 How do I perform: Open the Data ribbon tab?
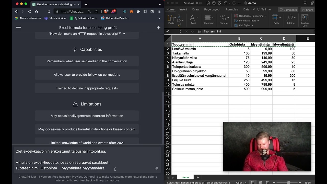tap(247, 9)
